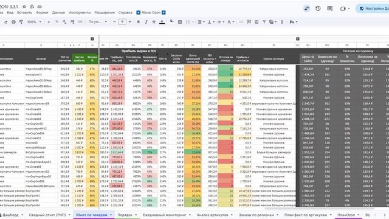This screenshot has width=389, height=219.
Task: Open the borders menu
Action: [x=180, y=22]
